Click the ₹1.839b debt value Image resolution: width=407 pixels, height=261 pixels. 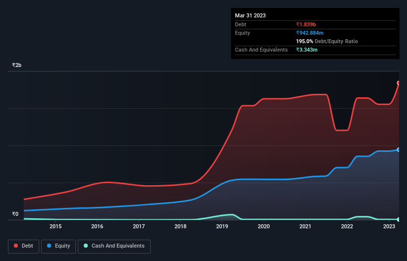[306, 24]
